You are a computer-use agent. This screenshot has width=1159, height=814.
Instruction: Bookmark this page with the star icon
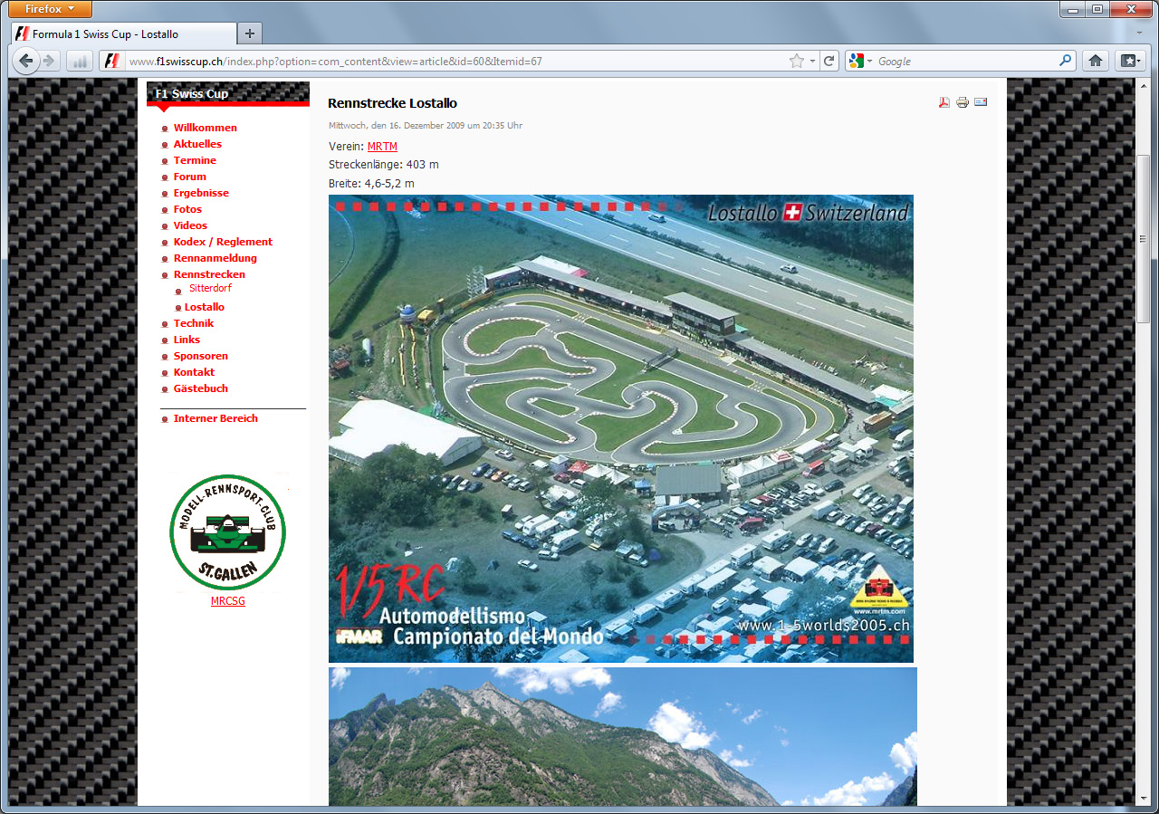[796, 61]
